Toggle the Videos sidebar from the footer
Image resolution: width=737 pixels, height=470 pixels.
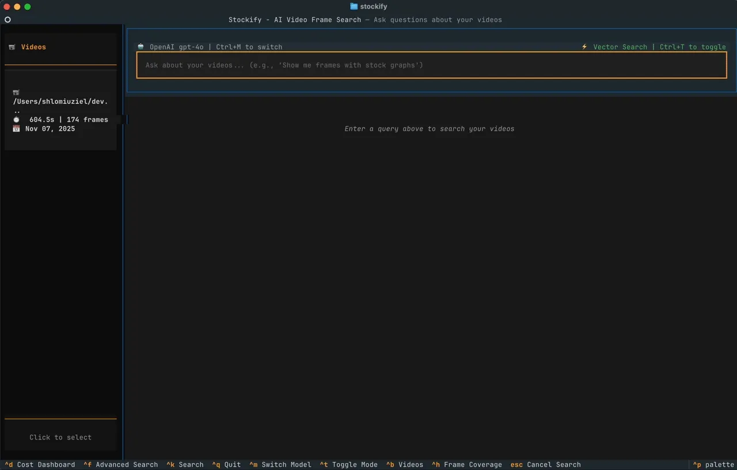click(x=404, y=464)
